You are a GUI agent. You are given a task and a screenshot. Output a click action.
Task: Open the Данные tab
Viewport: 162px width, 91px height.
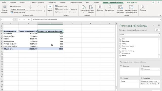point(63,2)
